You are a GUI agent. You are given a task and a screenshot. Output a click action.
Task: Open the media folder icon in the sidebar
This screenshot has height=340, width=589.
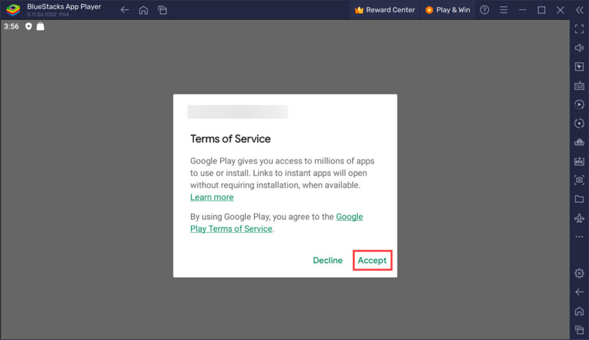tap(579, 199)
